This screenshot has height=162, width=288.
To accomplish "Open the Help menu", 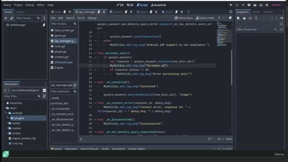I will pyautogui.click(x=50, y=5).
